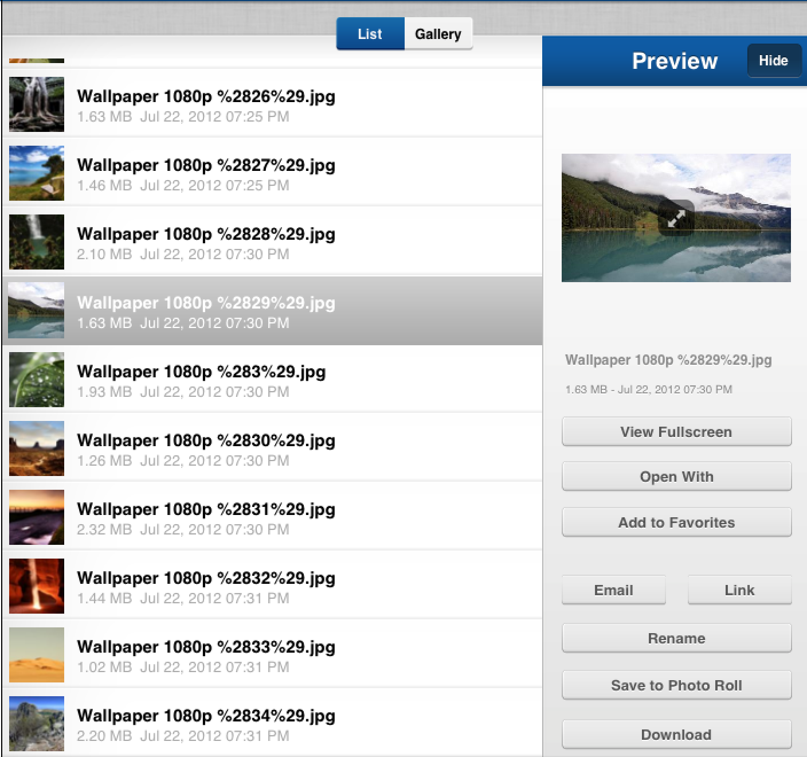Click the 1.93 MB Jul 22, 2012 07:30 PM details

tap(183, 392)
